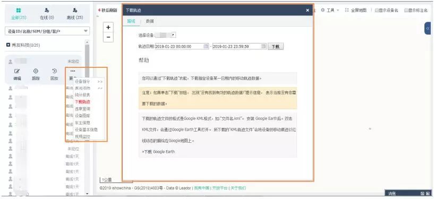434x199 pixels.
Task: Open the 关于我们 footer link
Action: point(238,188)
